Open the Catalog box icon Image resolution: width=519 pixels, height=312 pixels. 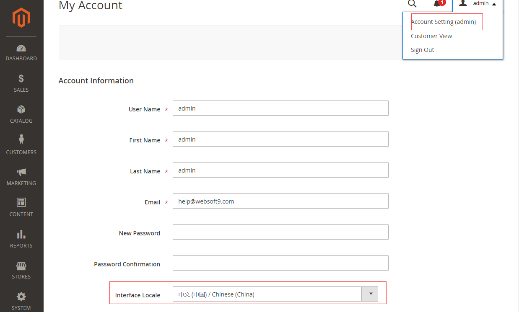pyautogui.click(x=21, y=110)
